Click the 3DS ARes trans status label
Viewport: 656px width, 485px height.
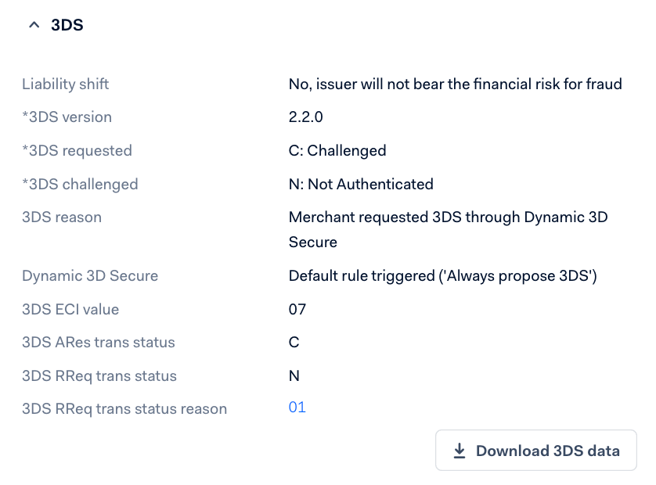click(x=99, y=342)
